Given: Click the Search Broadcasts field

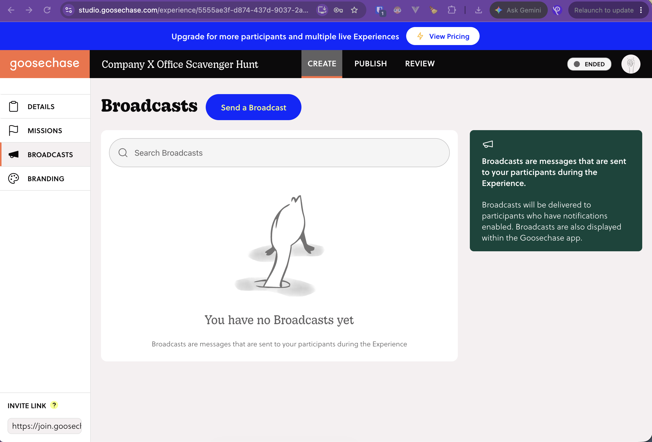Looking at the screenshot, I should coord(279,153).
